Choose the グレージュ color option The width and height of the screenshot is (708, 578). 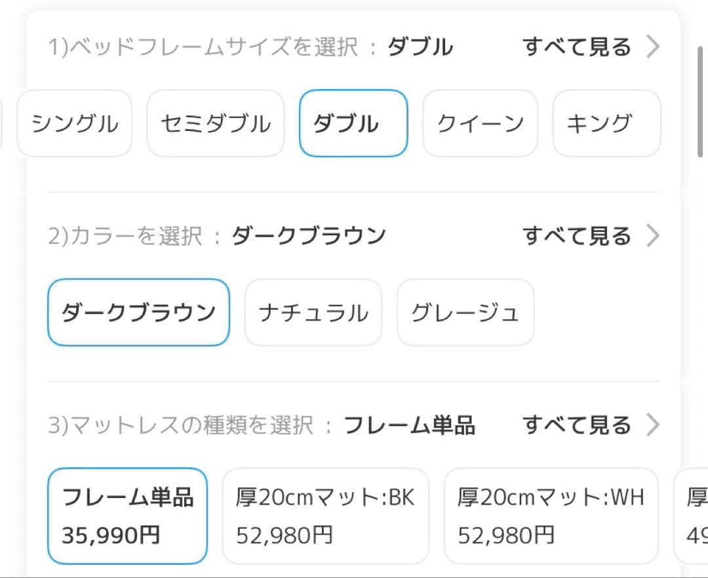point(465,312)
